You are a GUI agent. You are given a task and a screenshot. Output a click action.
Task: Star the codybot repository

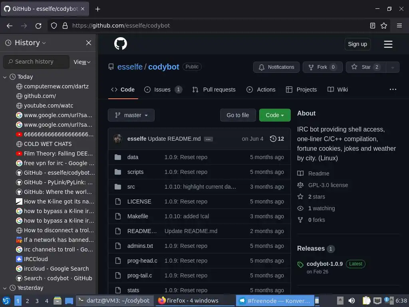click(366, 67)
